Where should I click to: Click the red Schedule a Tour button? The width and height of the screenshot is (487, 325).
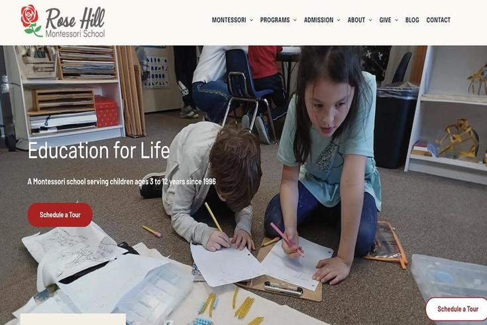(x=60, y=215)
